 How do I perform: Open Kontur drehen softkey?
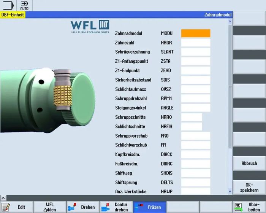tap(116, 207)
